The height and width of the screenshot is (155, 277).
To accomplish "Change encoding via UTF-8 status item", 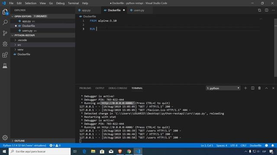I will tap(234, 146).
